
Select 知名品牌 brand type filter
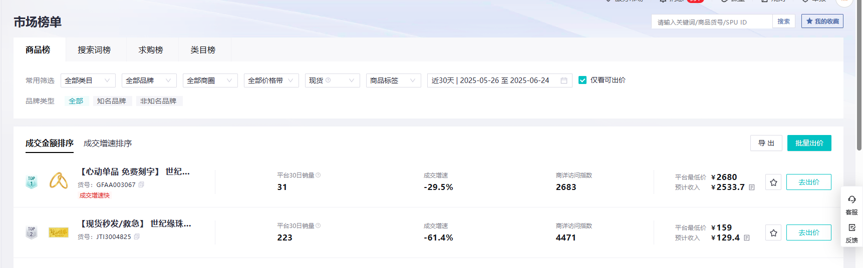(112, 101)
